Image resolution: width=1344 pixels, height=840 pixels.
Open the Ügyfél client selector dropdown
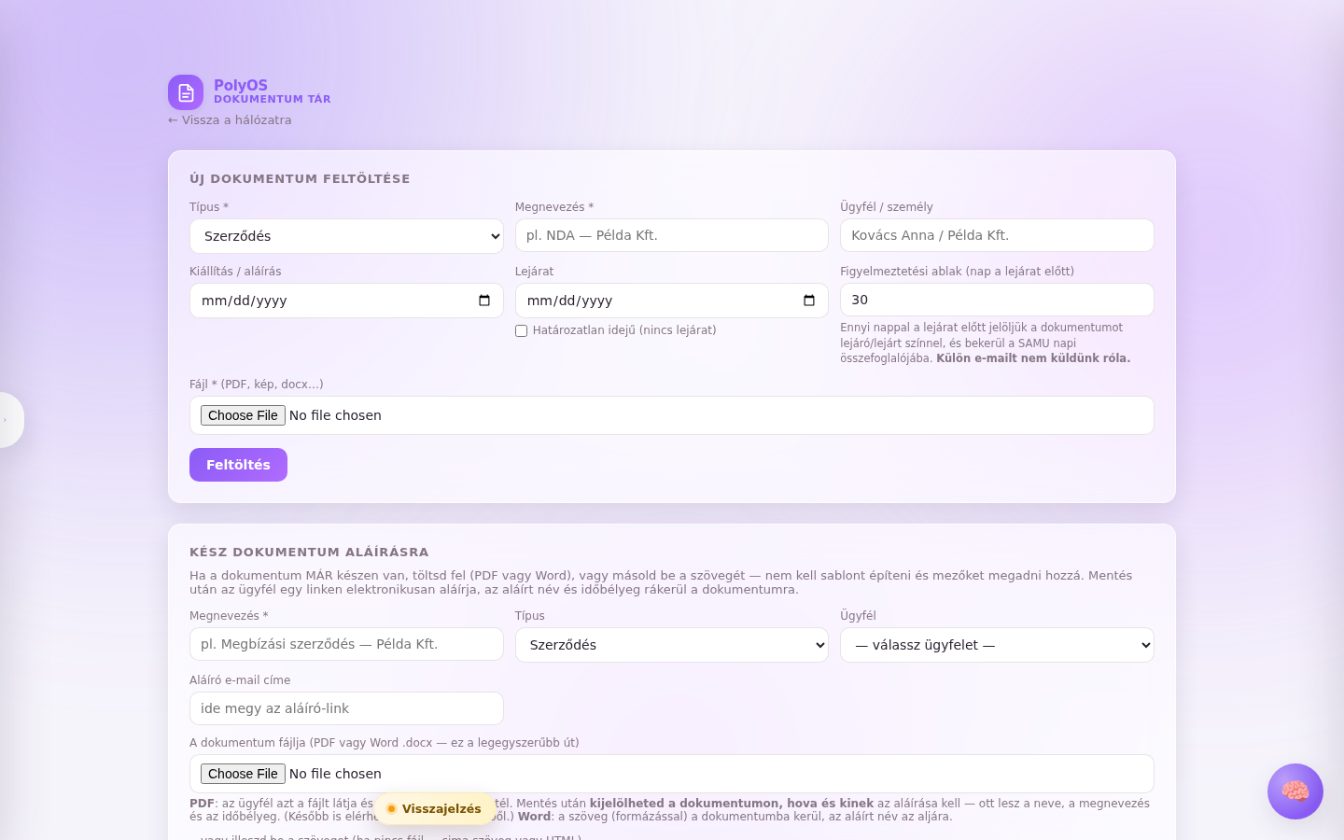point(997,645)
